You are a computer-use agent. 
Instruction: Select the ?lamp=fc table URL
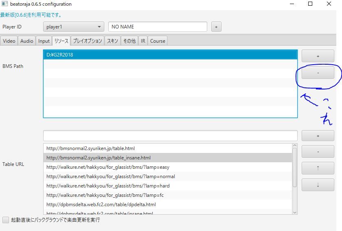pyautogui.click(x=168, y=195)
